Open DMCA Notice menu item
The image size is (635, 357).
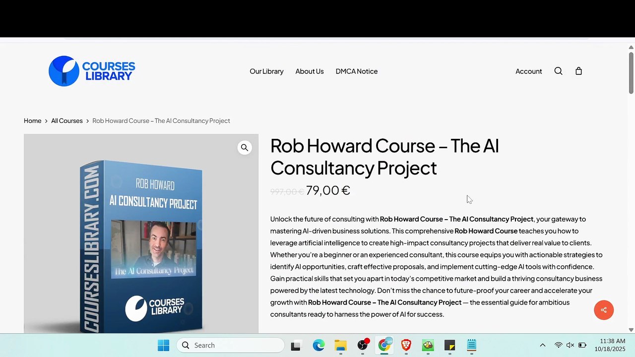pyautogui.click(x=357, y=71)
